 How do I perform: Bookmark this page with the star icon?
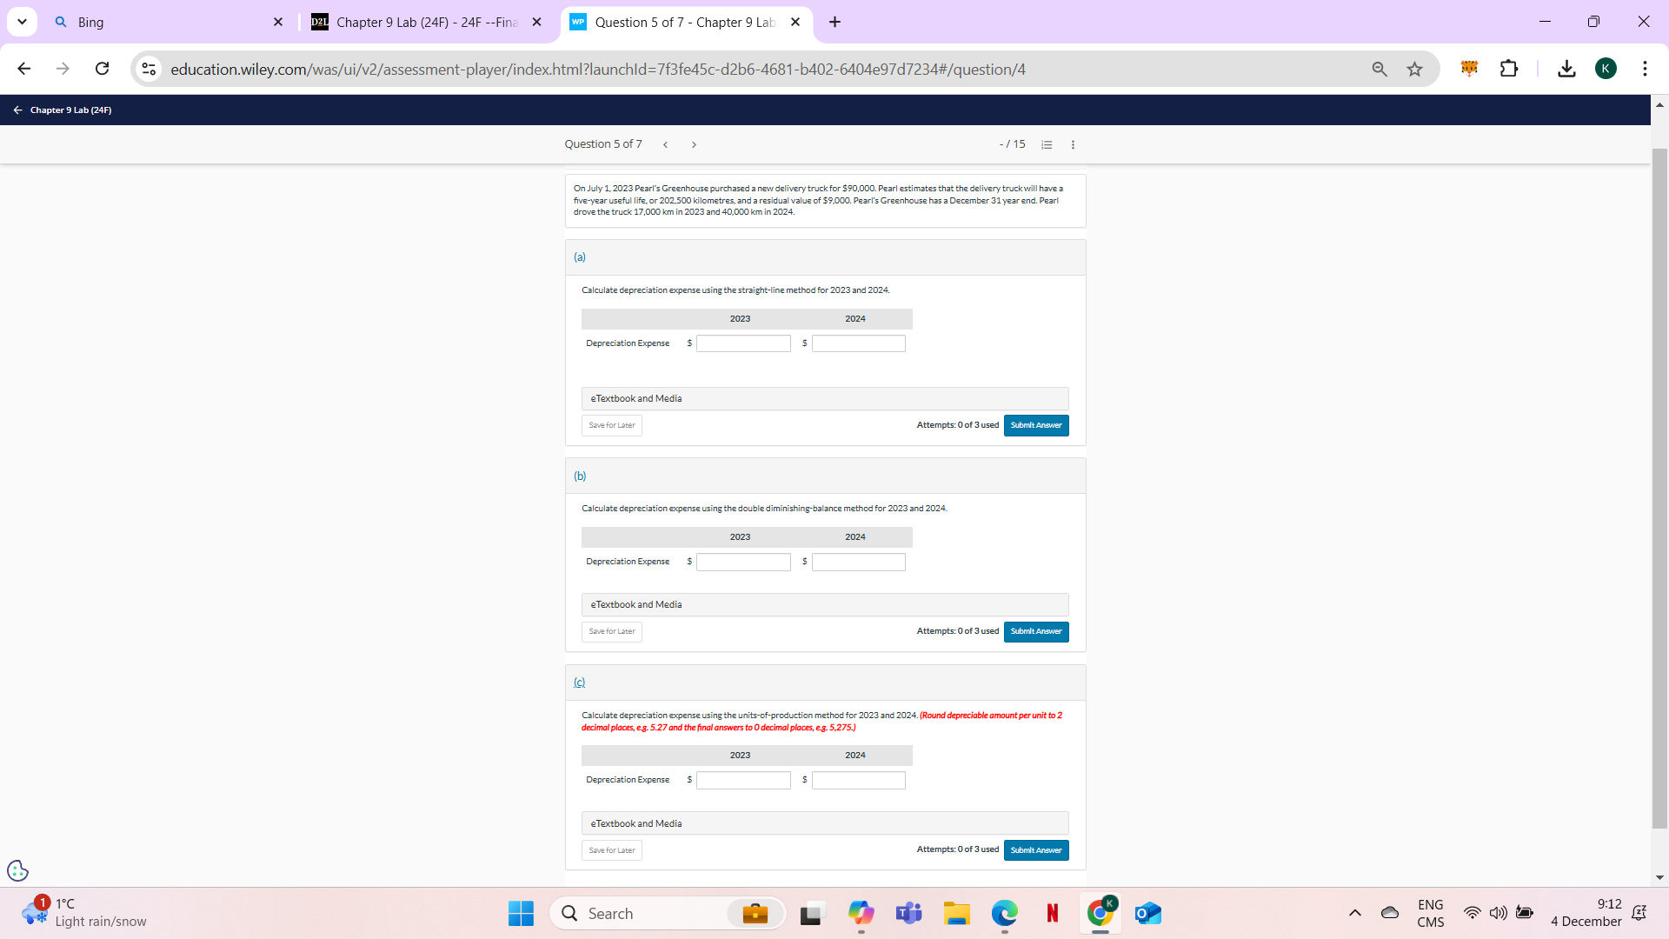[x=1415, y=69]
